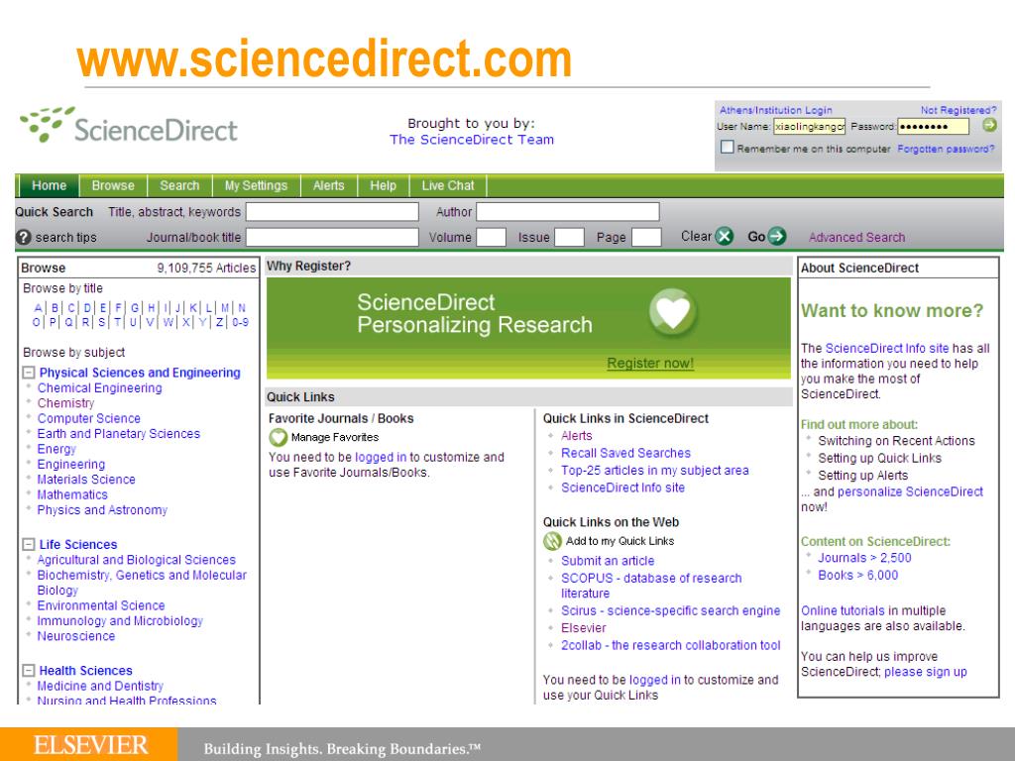
Task: Click Register now! link
Action: pos(650,363)
